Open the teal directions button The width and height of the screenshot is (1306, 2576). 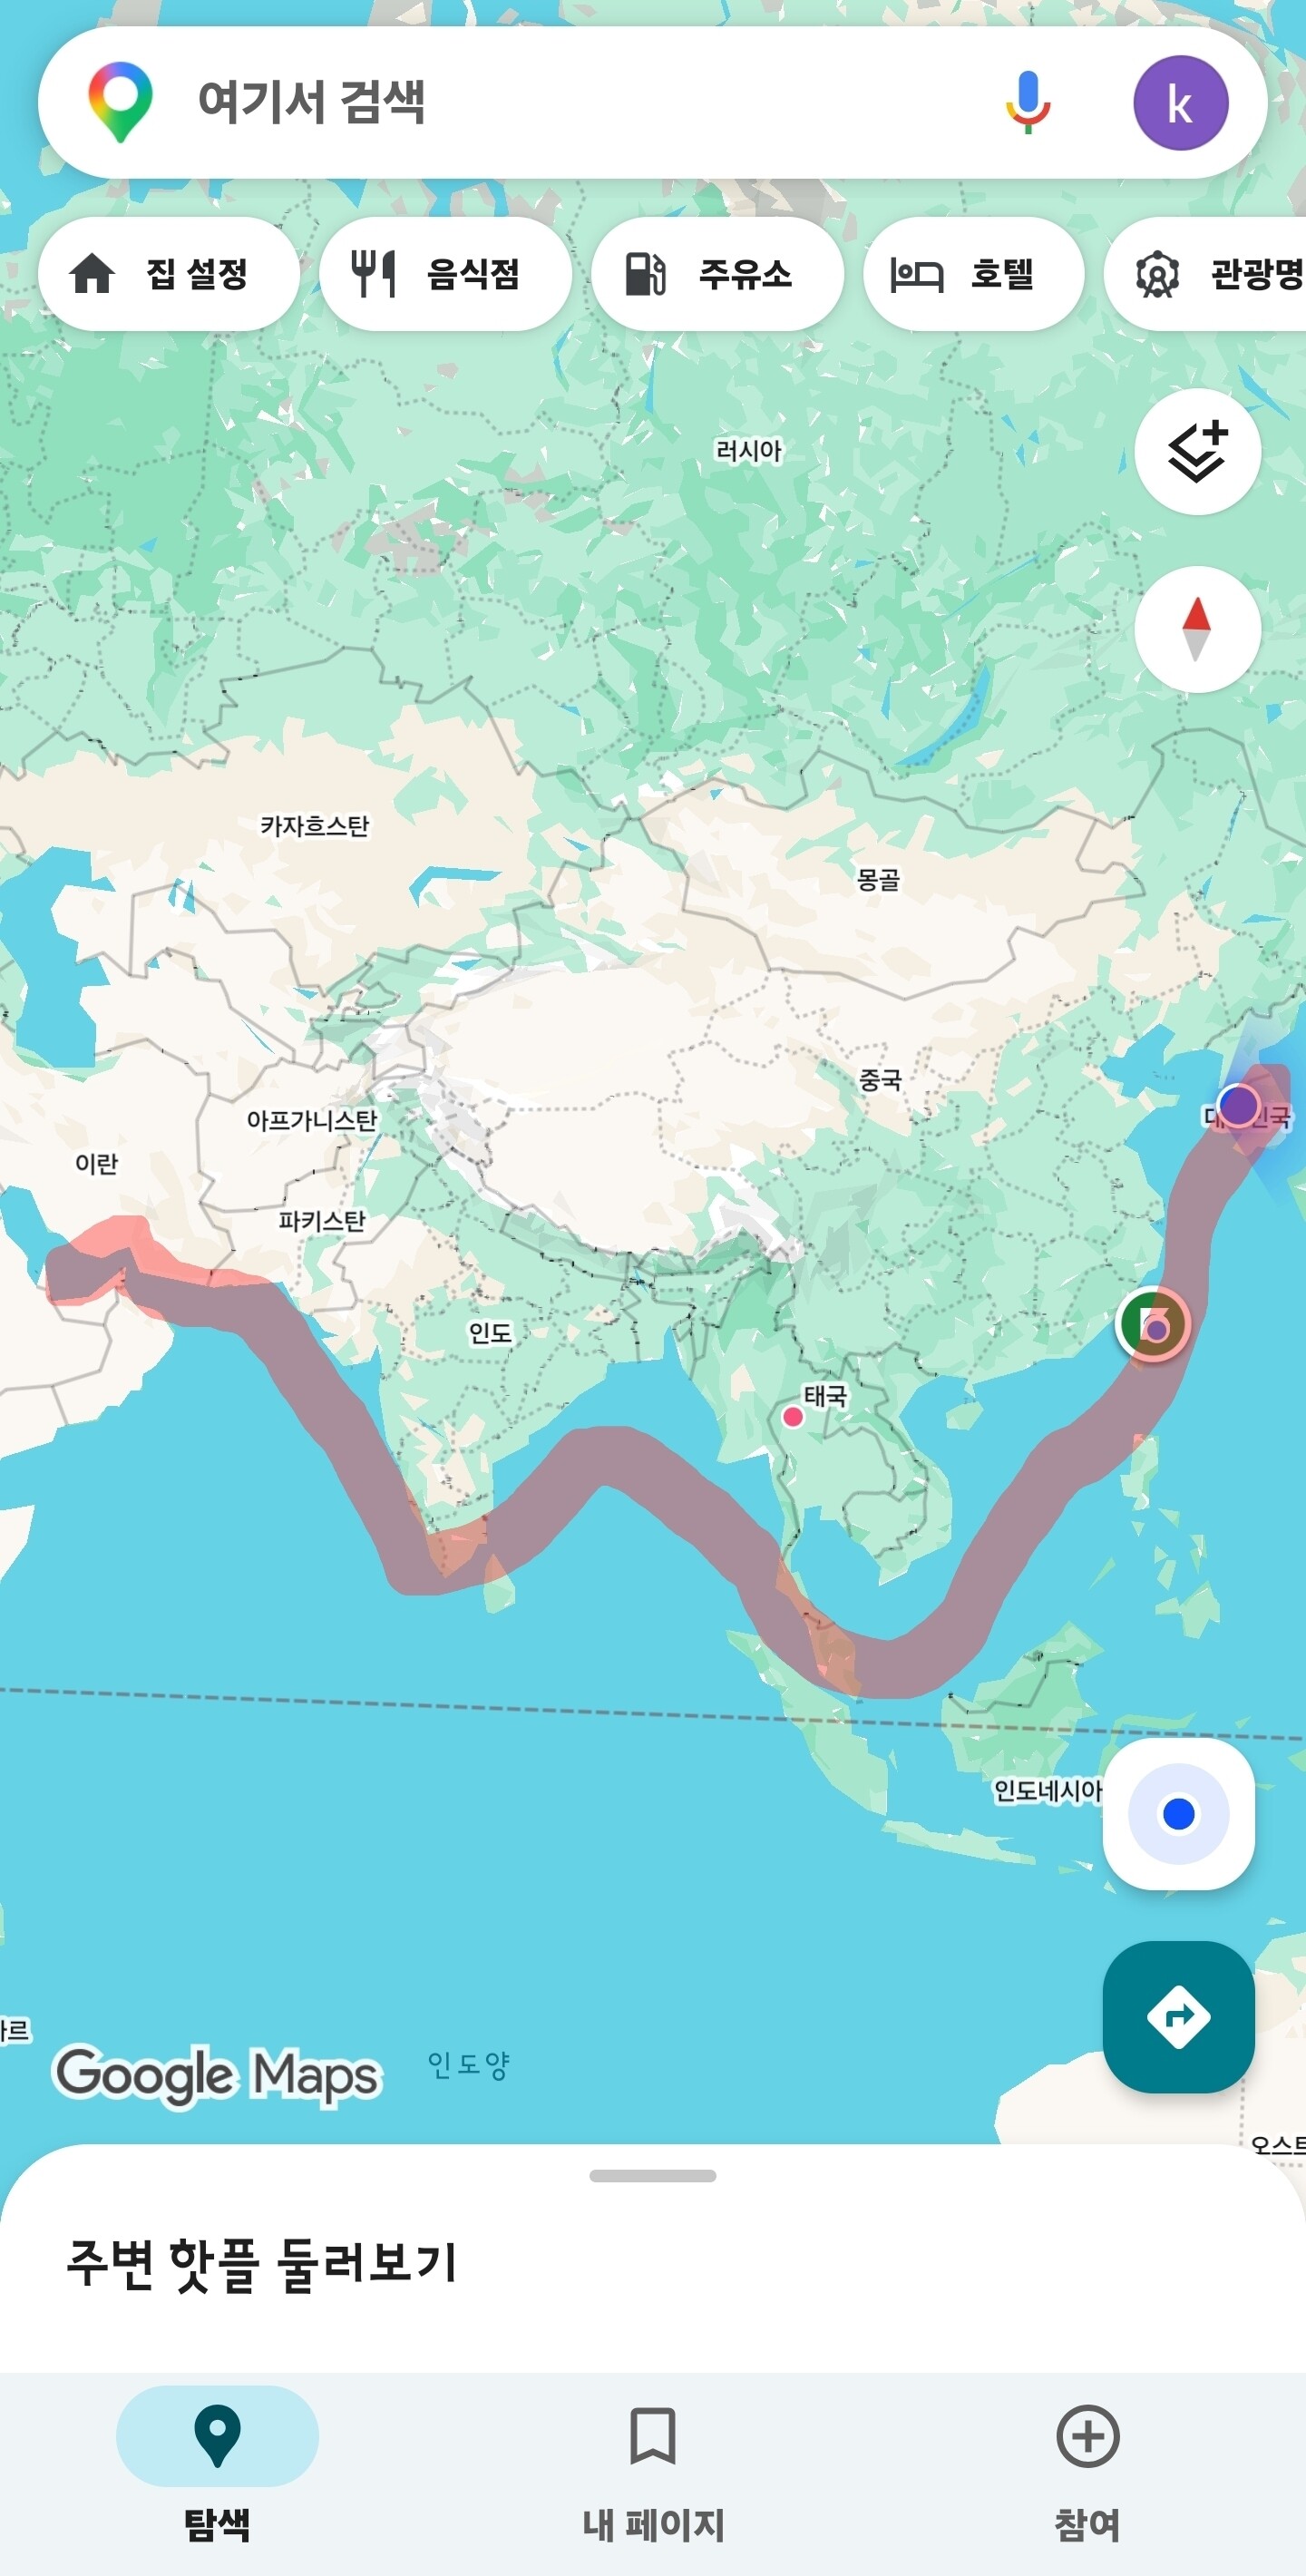click(x=1178, y=2016)
